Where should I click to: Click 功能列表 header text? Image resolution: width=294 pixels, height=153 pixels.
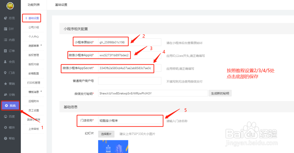[x=34, y=5]
